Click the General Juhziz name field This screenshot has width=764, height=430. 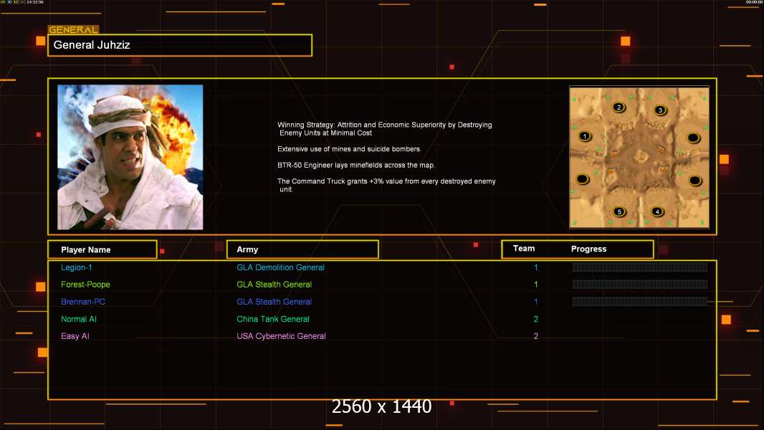pyautogui.click(x=179, y=45)
